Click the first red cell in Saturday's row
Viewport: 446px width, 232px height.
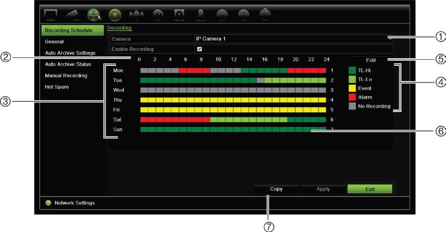coord(144,120)
